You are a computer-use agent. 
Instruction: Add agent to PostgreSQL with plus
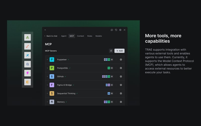coord(112,68)
